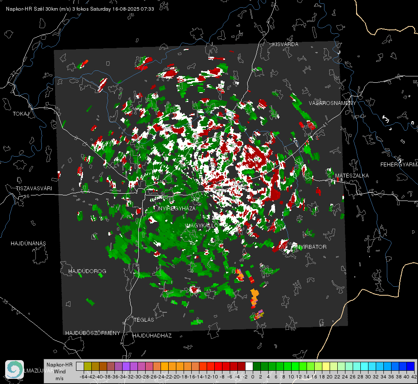This screenshot has height=384, width=418.
Task: Click the pale yellow legend swatch
Action: (x=326, y=366)
